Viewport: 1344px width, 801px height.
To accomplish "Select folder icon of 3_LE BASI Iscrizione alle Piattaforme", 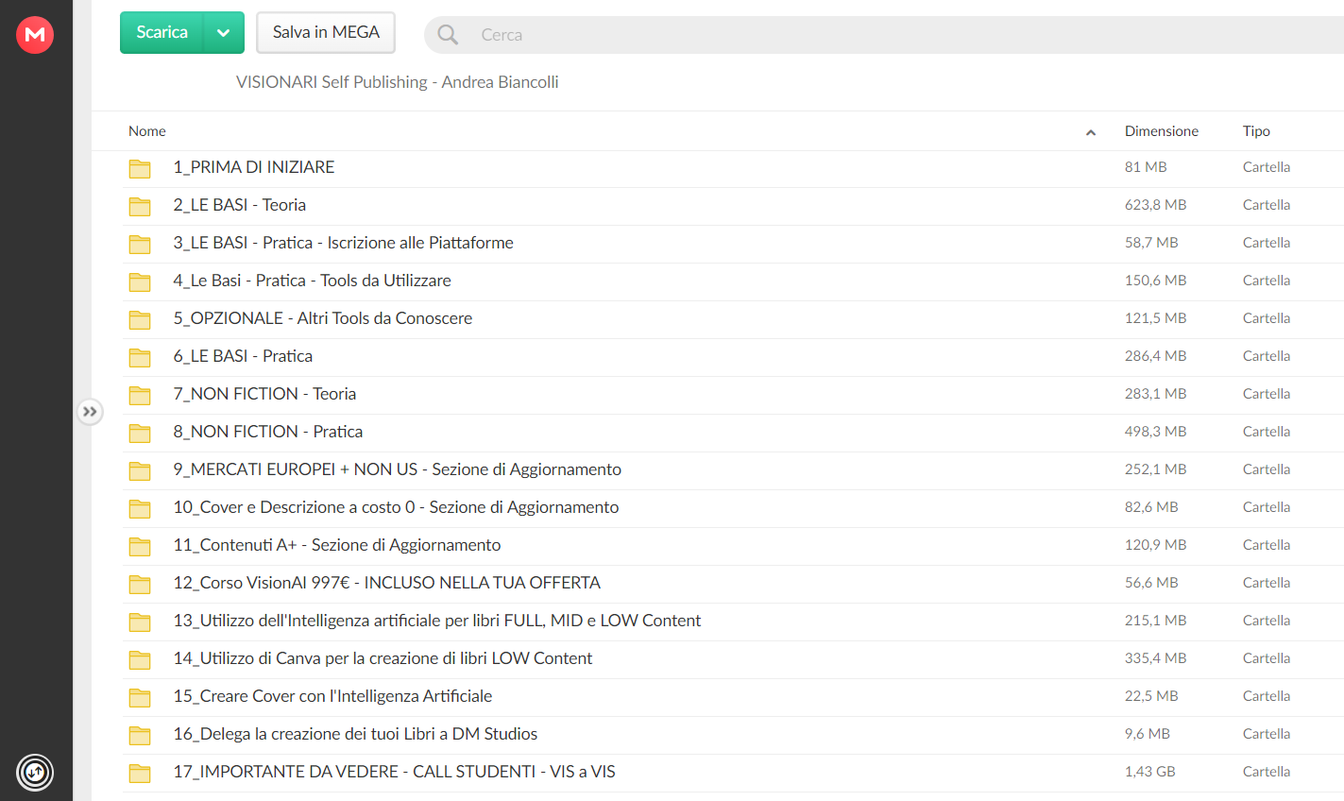I will 140,244.
